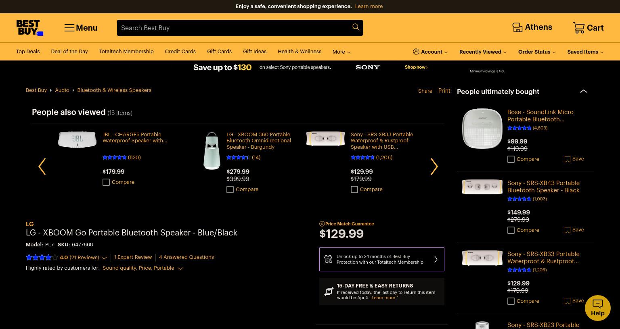620x329 pixels.
Task: Open the Athens store locator
Action: pyautogui.click(x=532, y=27)
